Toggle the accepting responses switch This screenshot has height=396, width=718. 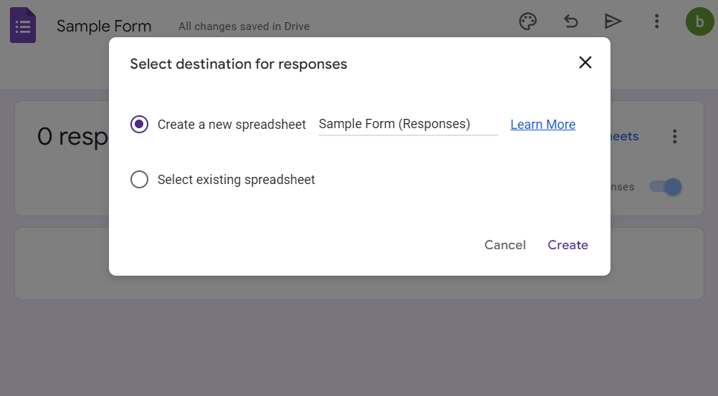[x=666, y=187]
